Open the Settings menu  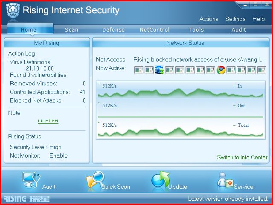point(235,19)
